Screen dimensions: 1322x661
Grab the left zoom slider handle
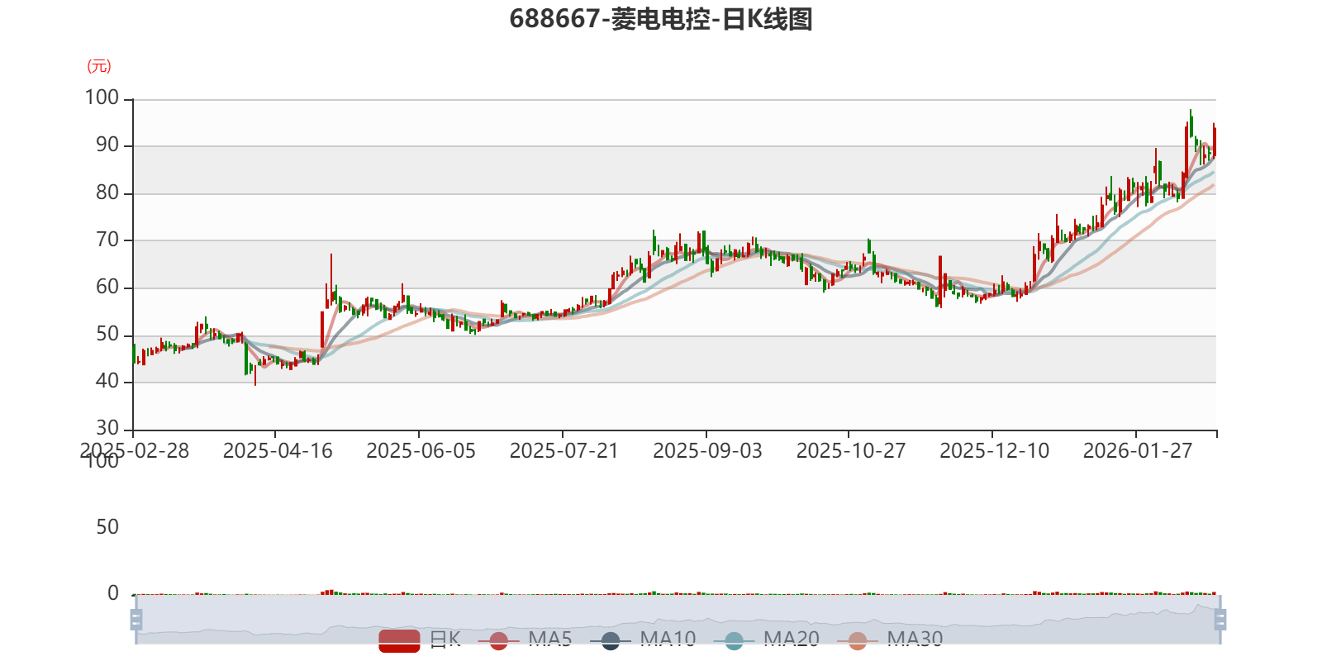[x=136, y=620]
